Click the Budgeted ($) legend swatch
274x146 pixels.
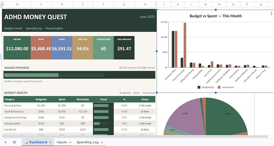[x=199, y=87]
